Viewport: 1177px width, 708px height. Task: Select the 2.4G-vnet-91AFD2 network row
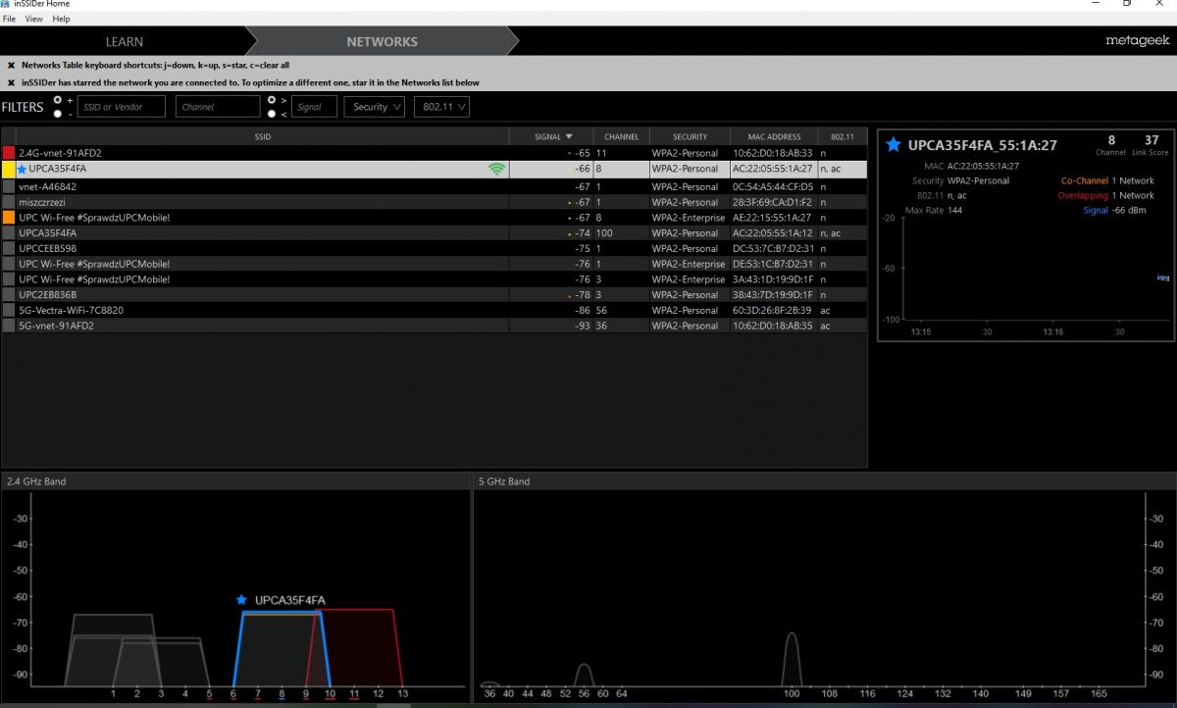coord(435,153)
